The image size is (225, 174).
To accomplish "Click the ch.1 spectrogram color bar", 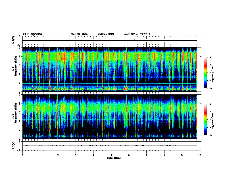I will 206,73.
